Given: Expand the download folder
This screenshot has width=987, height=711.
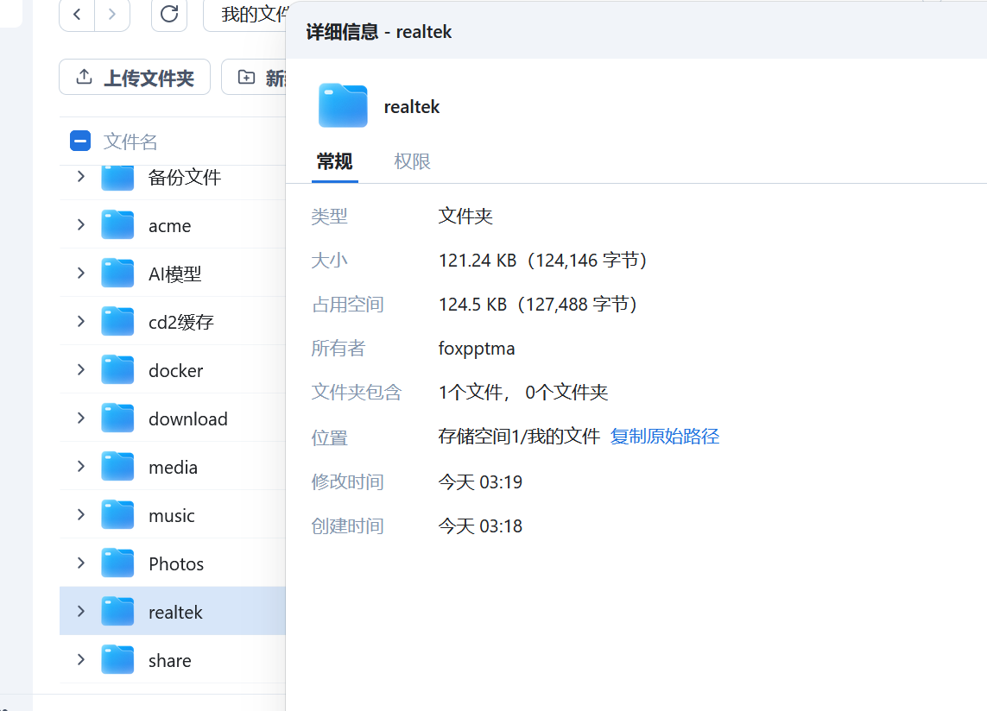Looking at the screenshot, I should [x=80, y=418].
